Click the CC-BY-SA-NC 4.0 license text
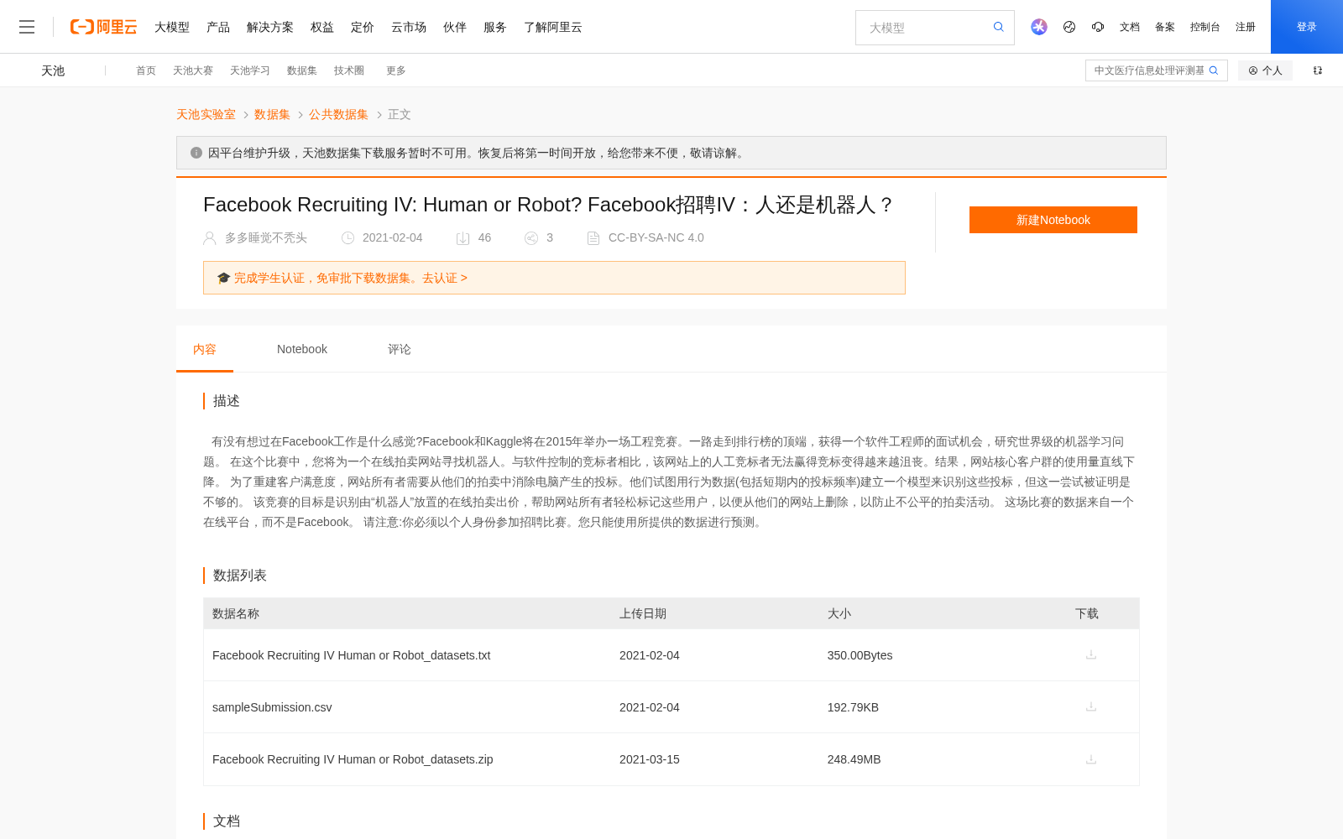The height and width of the screenshot is (839, 1343). (x=656, y=238)
